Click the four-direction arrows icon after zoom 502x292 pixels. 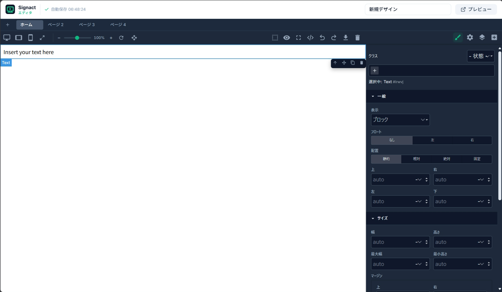[134, 38]
